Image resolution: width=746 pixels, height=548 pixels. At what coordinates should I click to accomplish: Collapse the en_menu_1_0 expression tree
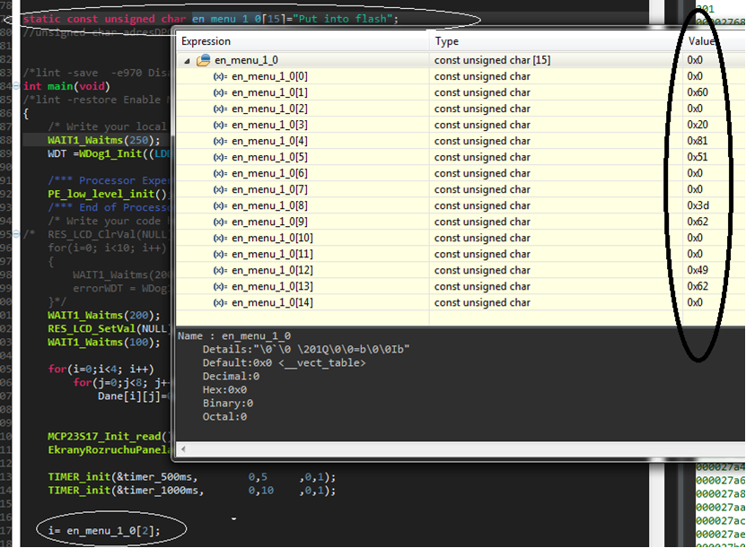click(x=187, y=61)
